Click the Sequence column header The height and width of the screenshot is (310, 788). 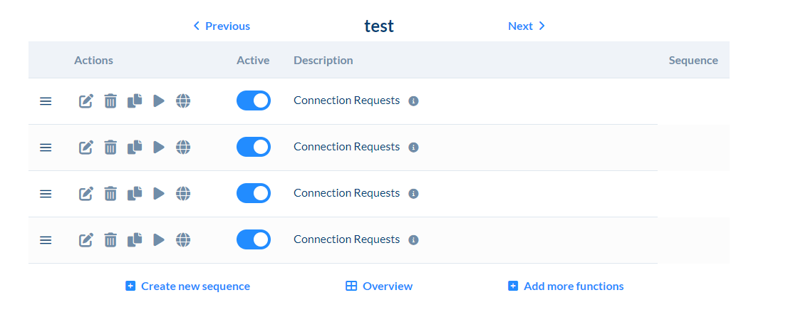pyautogui.click(x=693, y=61)
